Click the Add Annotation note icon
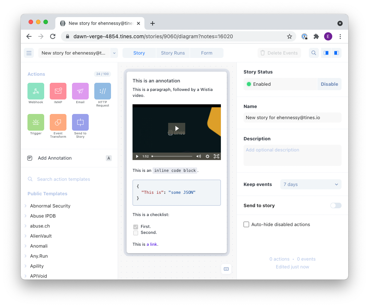This screenshot has width=369, height=307. 30,158
